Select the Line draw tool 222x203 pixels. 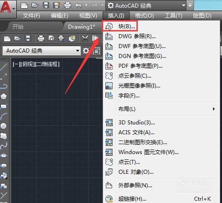tap(4, 67)
